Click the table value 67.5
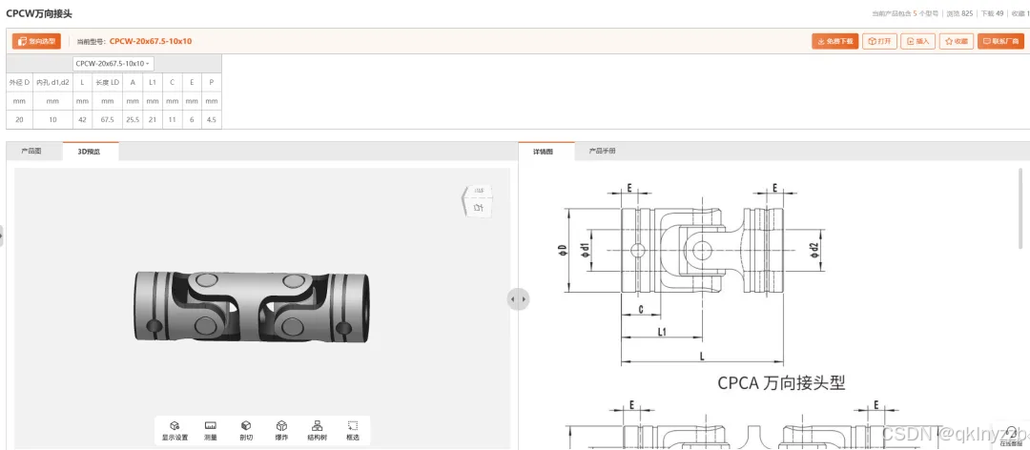 click(107, 120)
